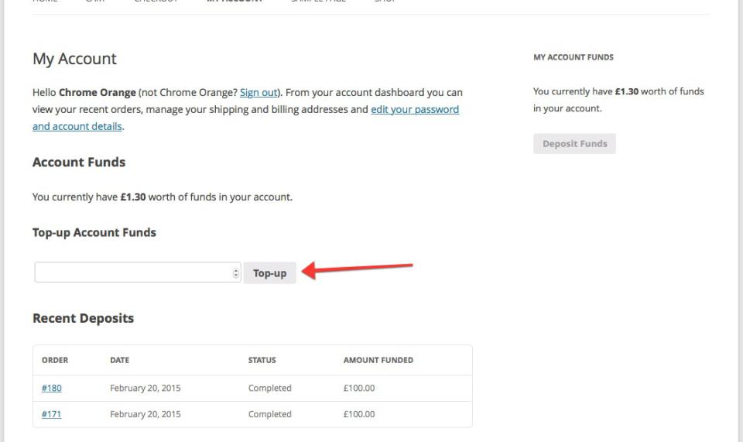Click the DATE column header
This screenshot has width=743, height=442.
[x=119, y=360]
